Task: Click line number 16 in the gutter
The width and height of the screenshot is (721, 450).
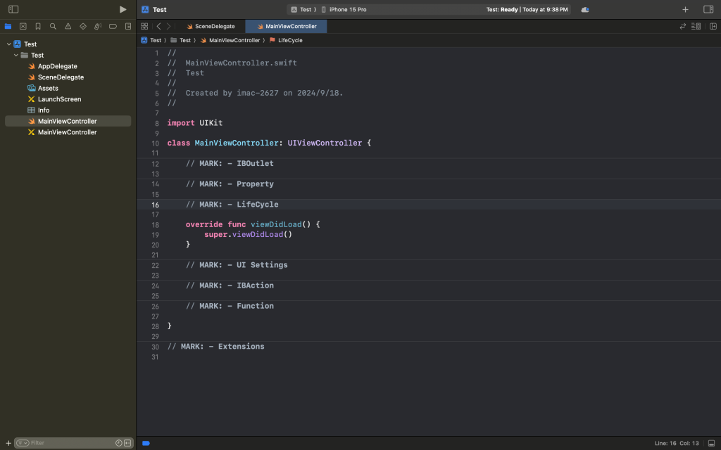Action: point(156,205)
